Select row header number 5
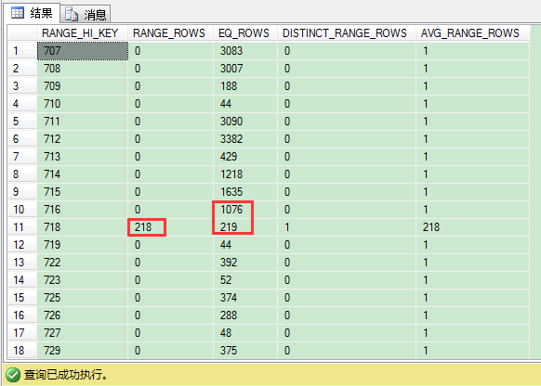 (x=22, y=122)
